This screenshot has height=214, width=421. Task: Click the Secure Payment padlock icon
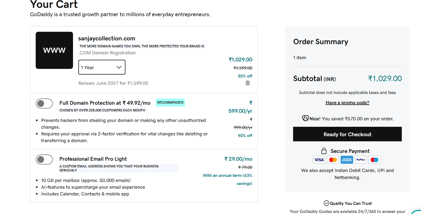click(x=324, y=151)
